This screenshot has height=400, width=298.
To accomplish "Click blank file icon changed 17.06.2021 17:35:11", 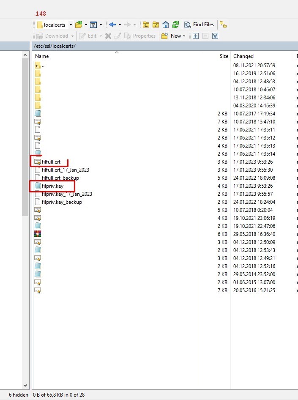I will point(38,129).
